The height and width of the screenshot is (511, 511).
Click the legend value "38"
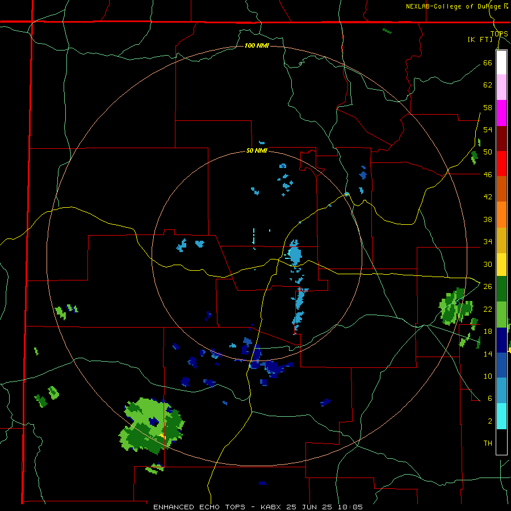click(488, 219)
